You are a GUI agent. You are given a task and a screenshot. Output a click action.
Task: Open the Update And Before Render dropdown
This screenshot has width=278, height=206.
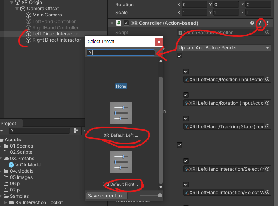(x=224, y=48)
